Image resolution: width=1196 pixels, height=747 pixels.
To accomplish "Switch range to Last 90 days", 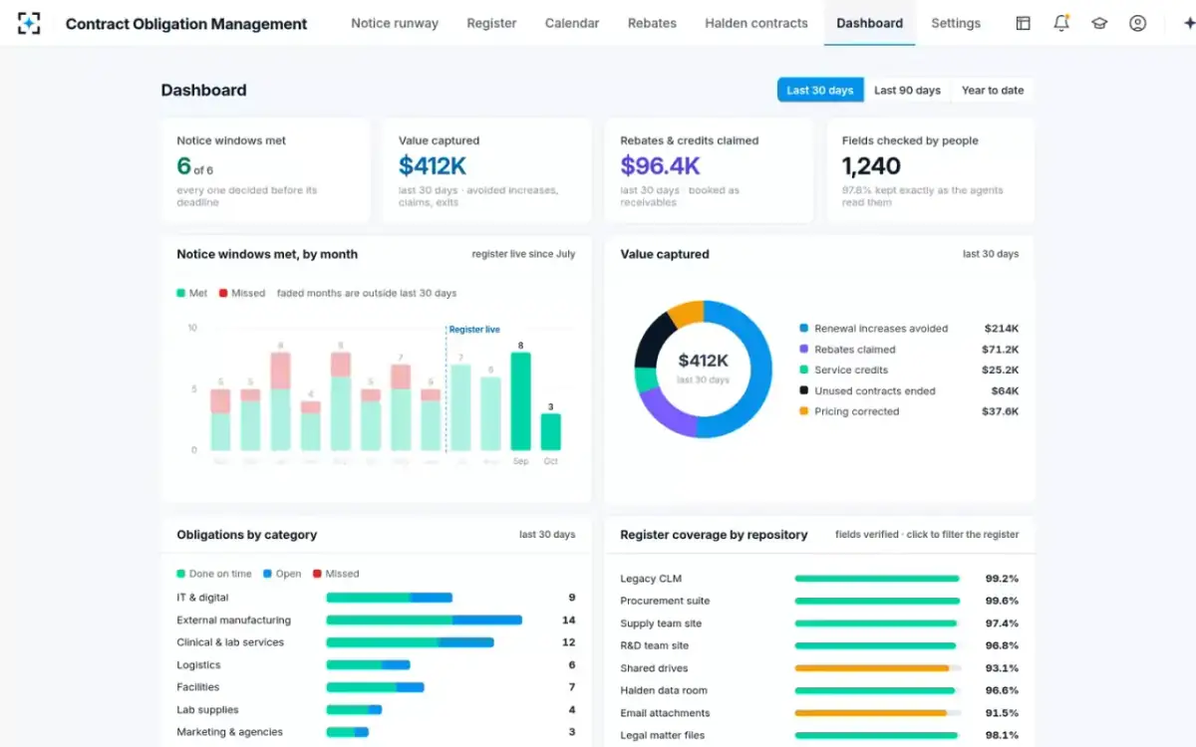I will point(907,90).
